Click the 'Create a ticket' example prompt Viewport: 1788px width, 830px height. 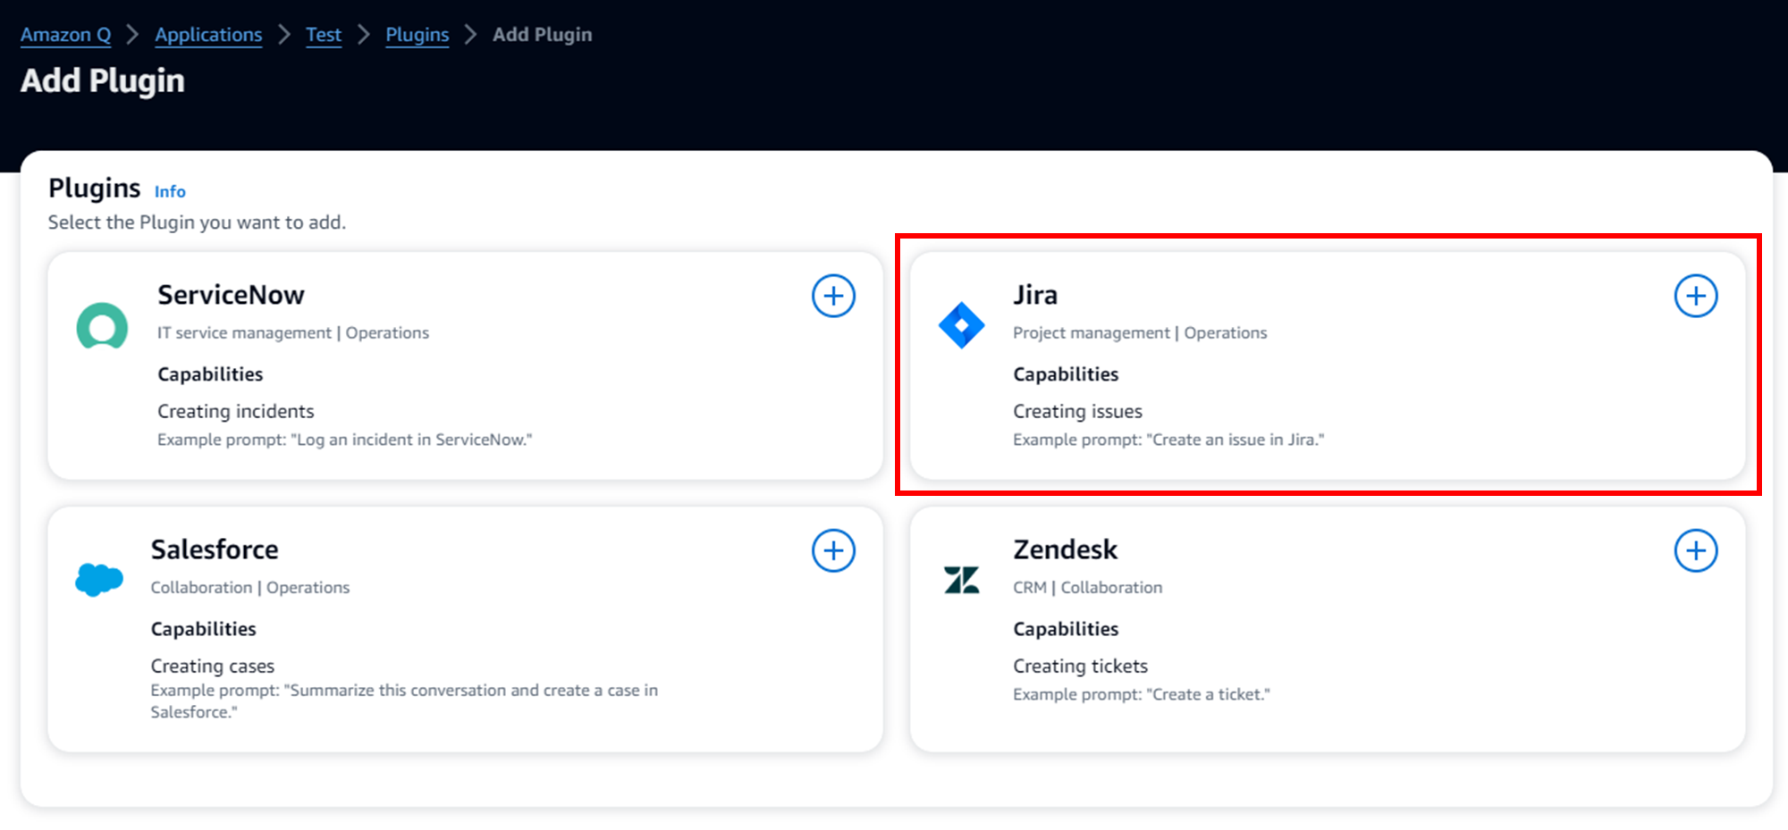point(1142,694)
